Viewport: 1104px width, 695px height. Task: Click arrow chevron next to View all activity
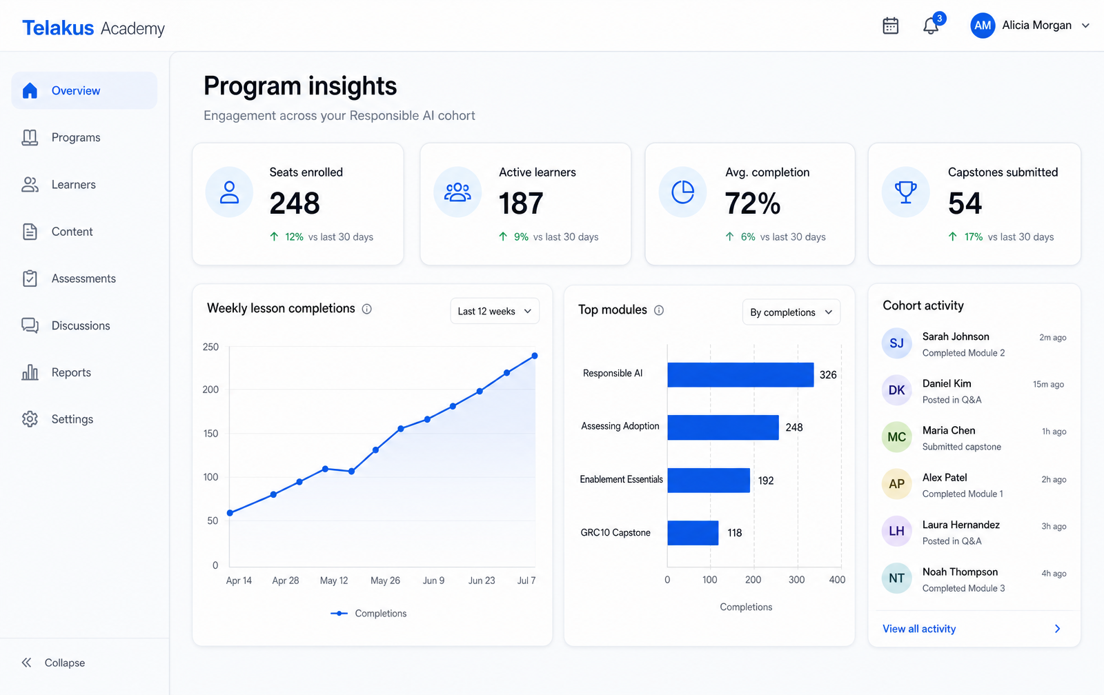point(1057,629)
